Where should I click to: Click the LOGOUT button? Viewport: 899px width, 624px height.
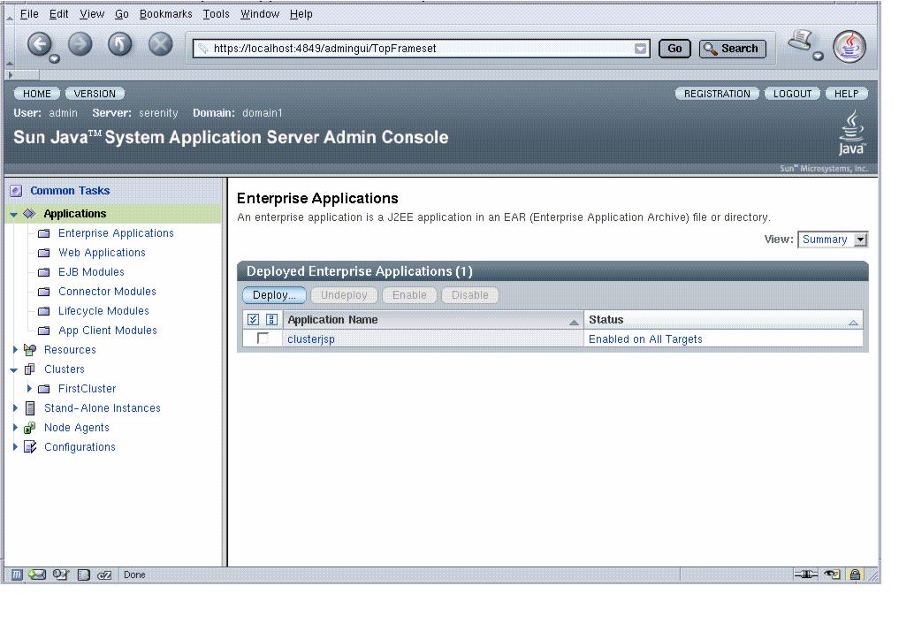click(792, 94)
